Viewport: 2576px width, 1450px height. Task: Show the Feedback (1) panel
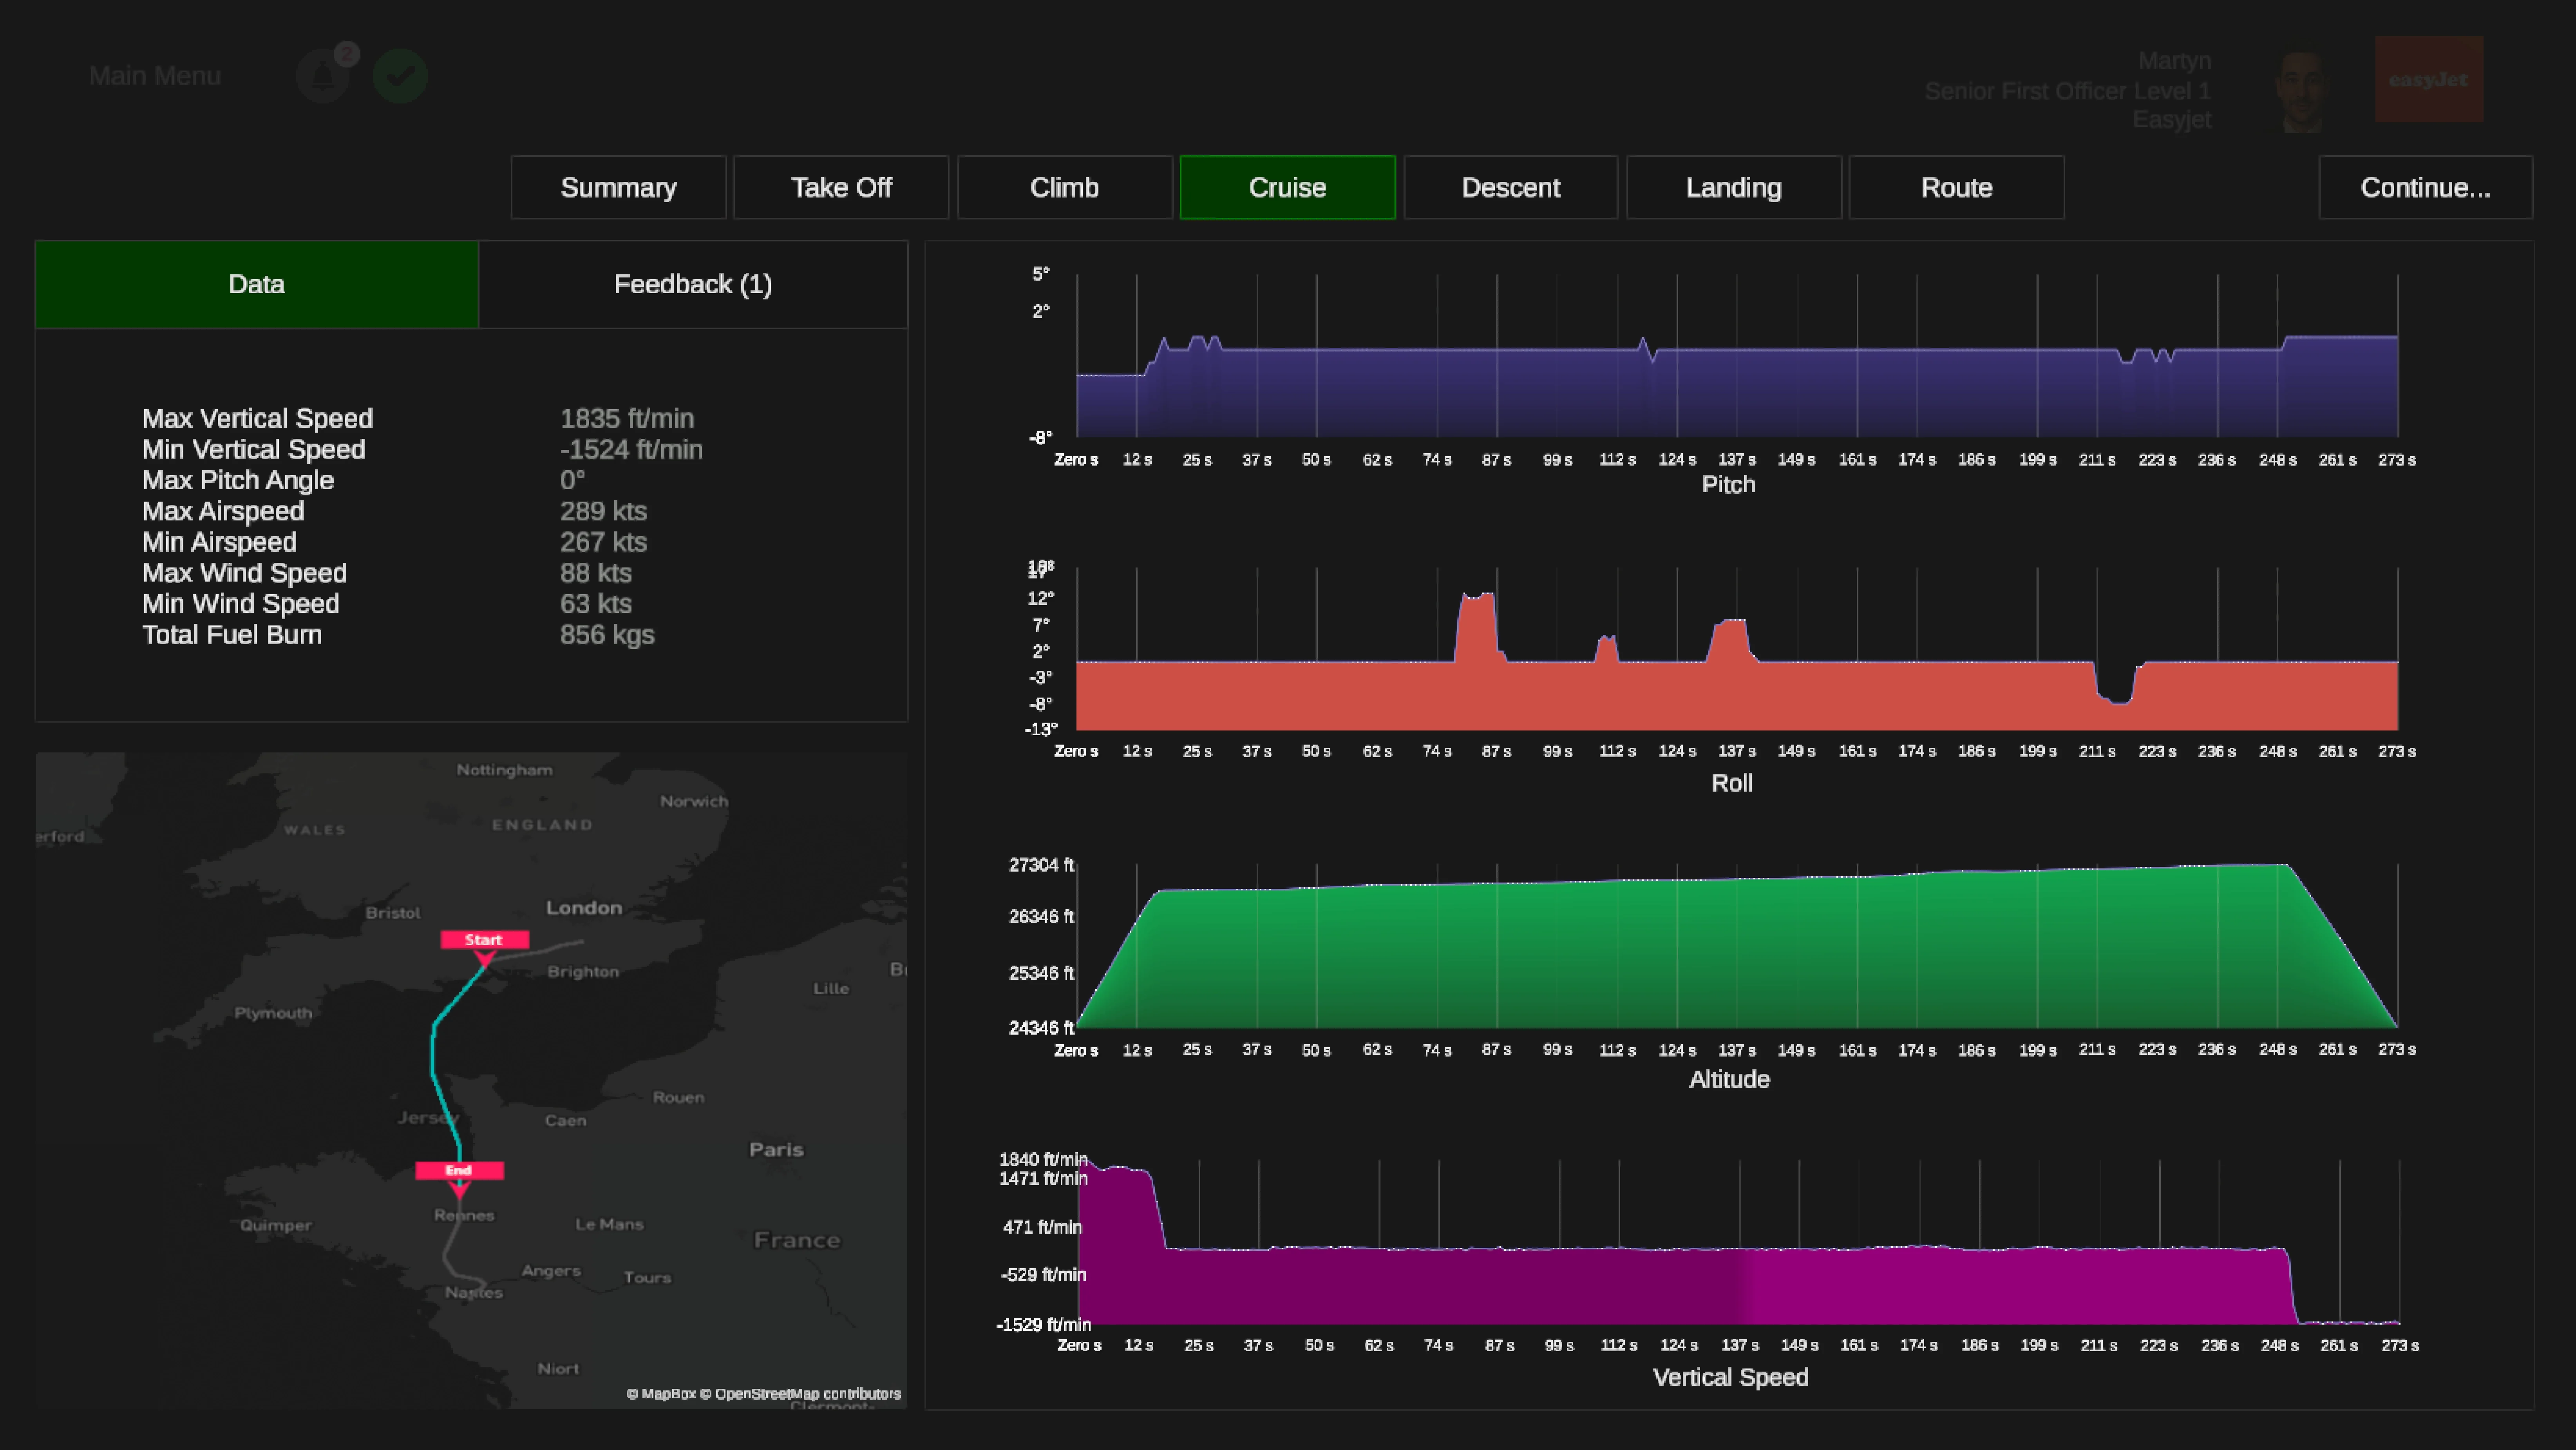pos(693,284)
